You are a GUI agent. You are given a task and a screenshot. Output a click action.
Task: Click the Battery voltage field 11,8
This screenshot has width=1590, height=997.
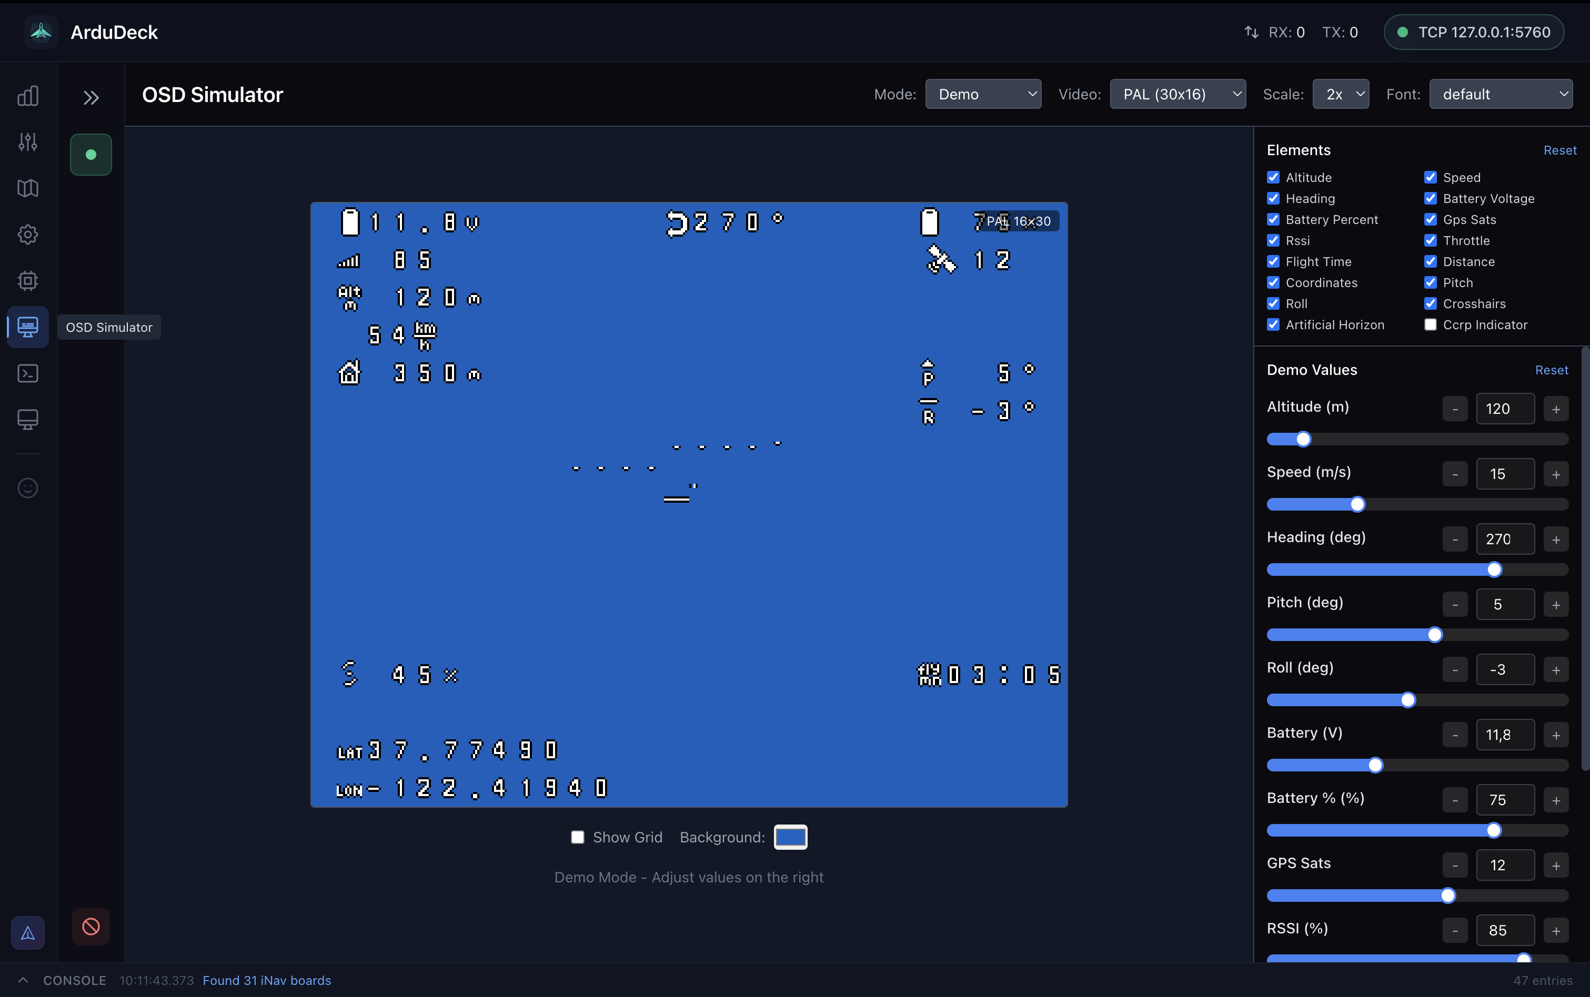[x=1505, y=735]
